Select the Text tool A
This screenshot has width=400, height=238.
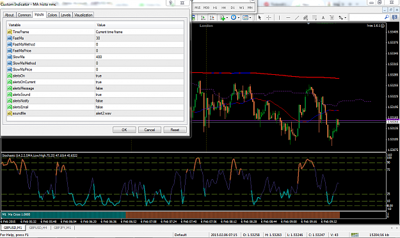pyautogui.click(x=323, y=18)
